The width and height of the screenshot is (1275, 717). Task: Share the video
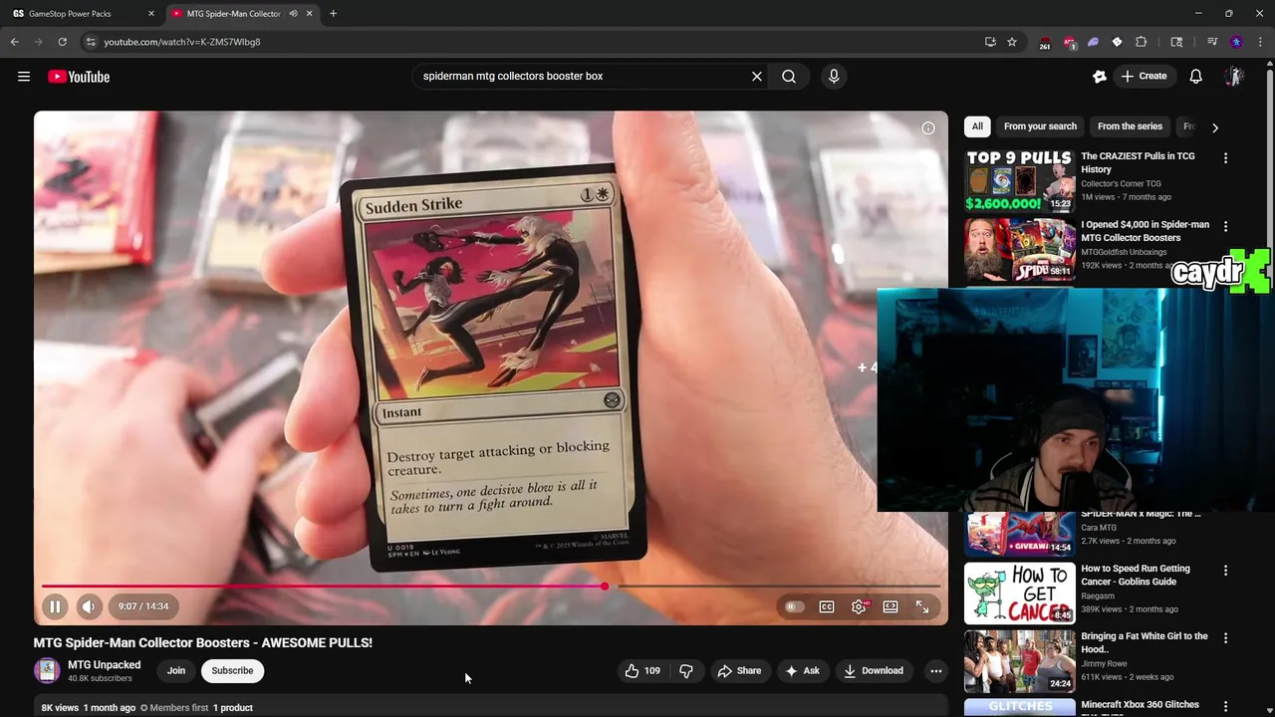tap(739, 671)
